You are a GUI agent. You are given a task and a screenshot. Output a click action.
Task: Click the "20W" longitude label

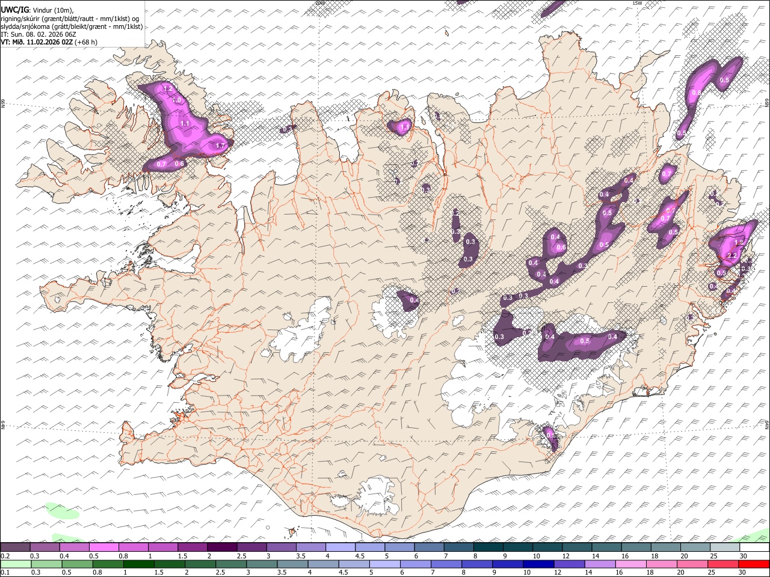point(320,3)
